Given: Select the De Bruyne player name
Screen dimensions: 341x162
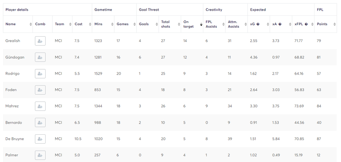Looking at the screenshot, I should (14, 139).
